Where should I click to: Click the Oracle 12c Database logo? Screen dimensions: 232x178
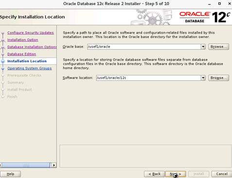[x=205, y=17]
